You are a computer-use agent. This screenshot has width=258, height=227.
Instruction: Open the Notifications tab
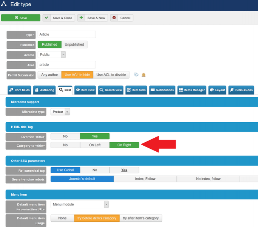(162, 90)
